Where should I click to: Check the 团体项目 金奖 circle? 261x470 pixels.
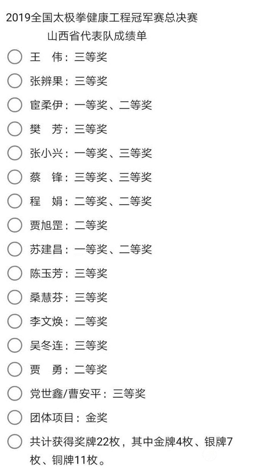(15, 417)
